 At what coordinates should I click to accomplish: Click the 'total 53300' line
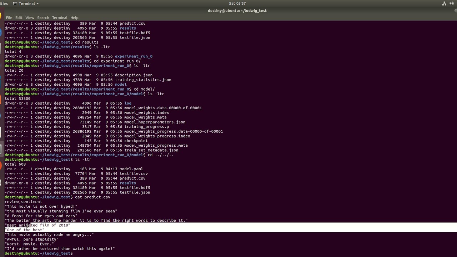pyautogui.click(x=17, y=99)
